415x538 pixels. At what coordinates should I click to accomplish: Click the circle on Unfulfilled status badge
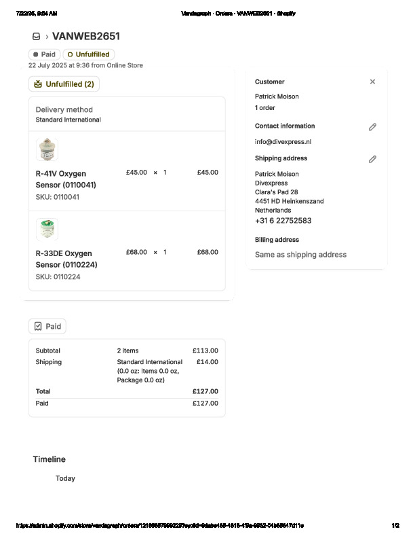click(71, 54)
